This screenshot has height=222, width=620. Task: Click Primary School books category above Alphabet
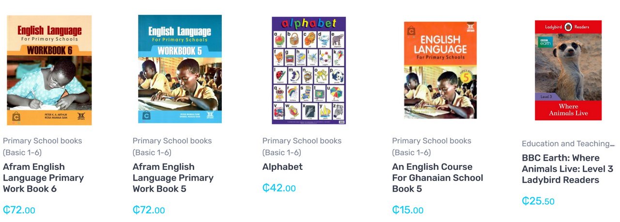pyautogui.click(x=302, y=147)
